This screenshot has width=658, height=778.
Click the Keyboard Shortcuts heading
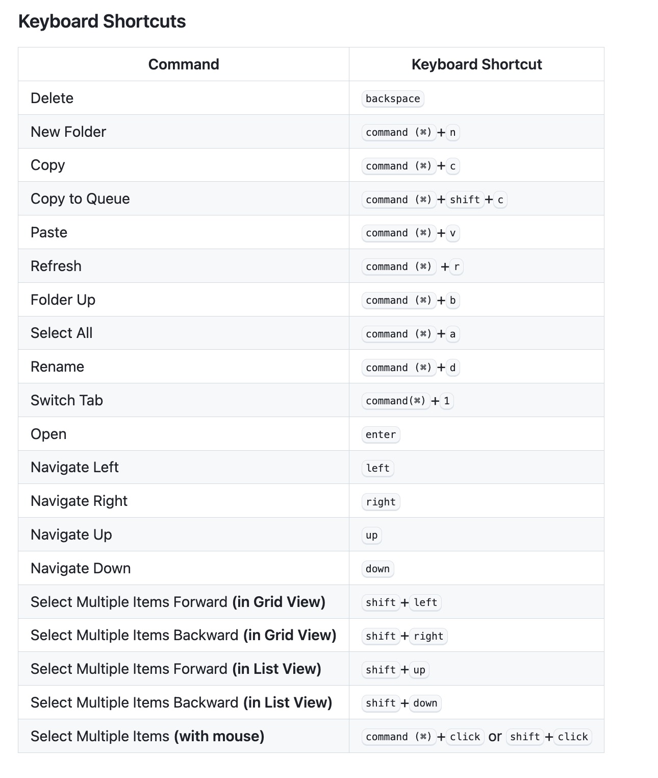102,21
